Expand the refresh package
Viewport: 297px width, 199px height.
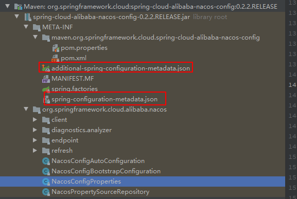pyautogui.click(x=35, y=150)
